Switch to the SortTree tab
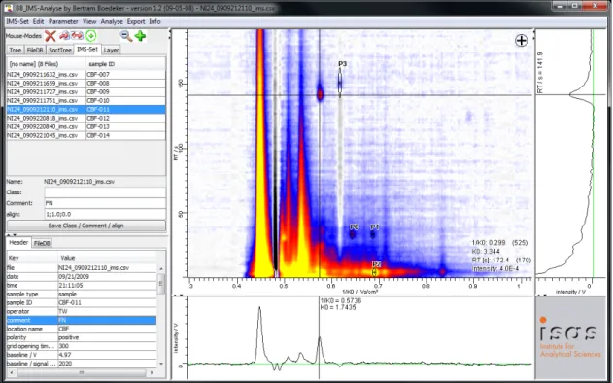Screen dimensions: 613x383 (x=60, y=51)
